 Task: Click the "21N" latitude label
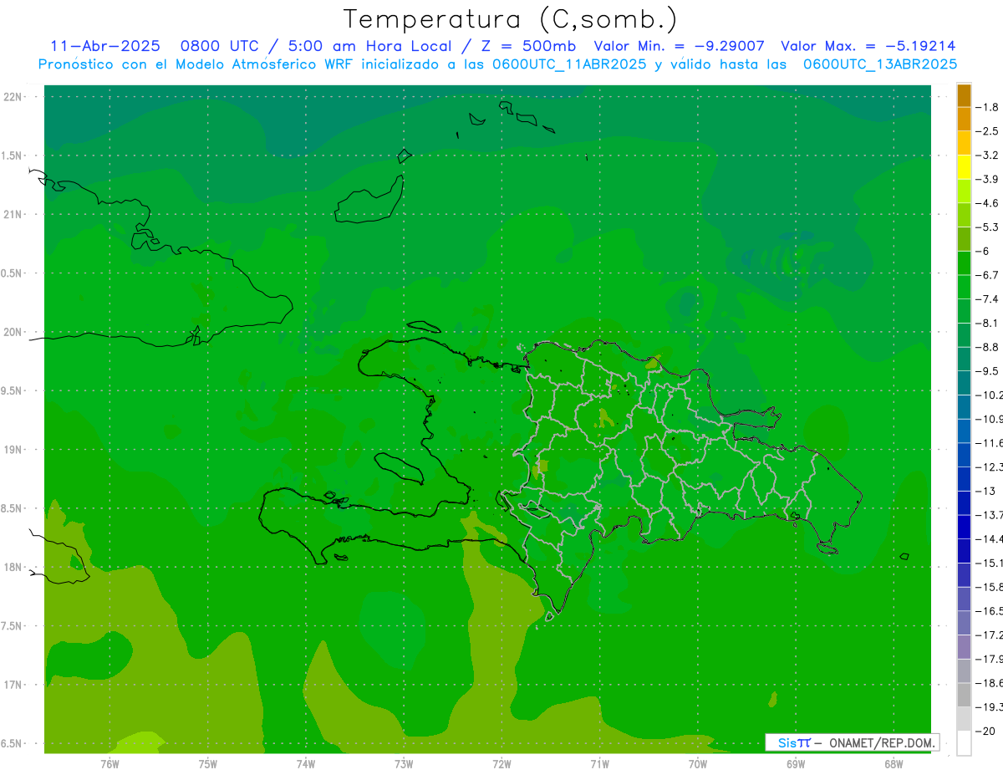pos(13,215)
